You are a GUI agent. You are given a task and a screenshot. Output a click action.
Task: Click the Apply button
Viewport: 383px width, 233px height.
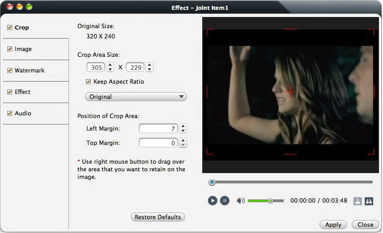click(x=333, y=225)
